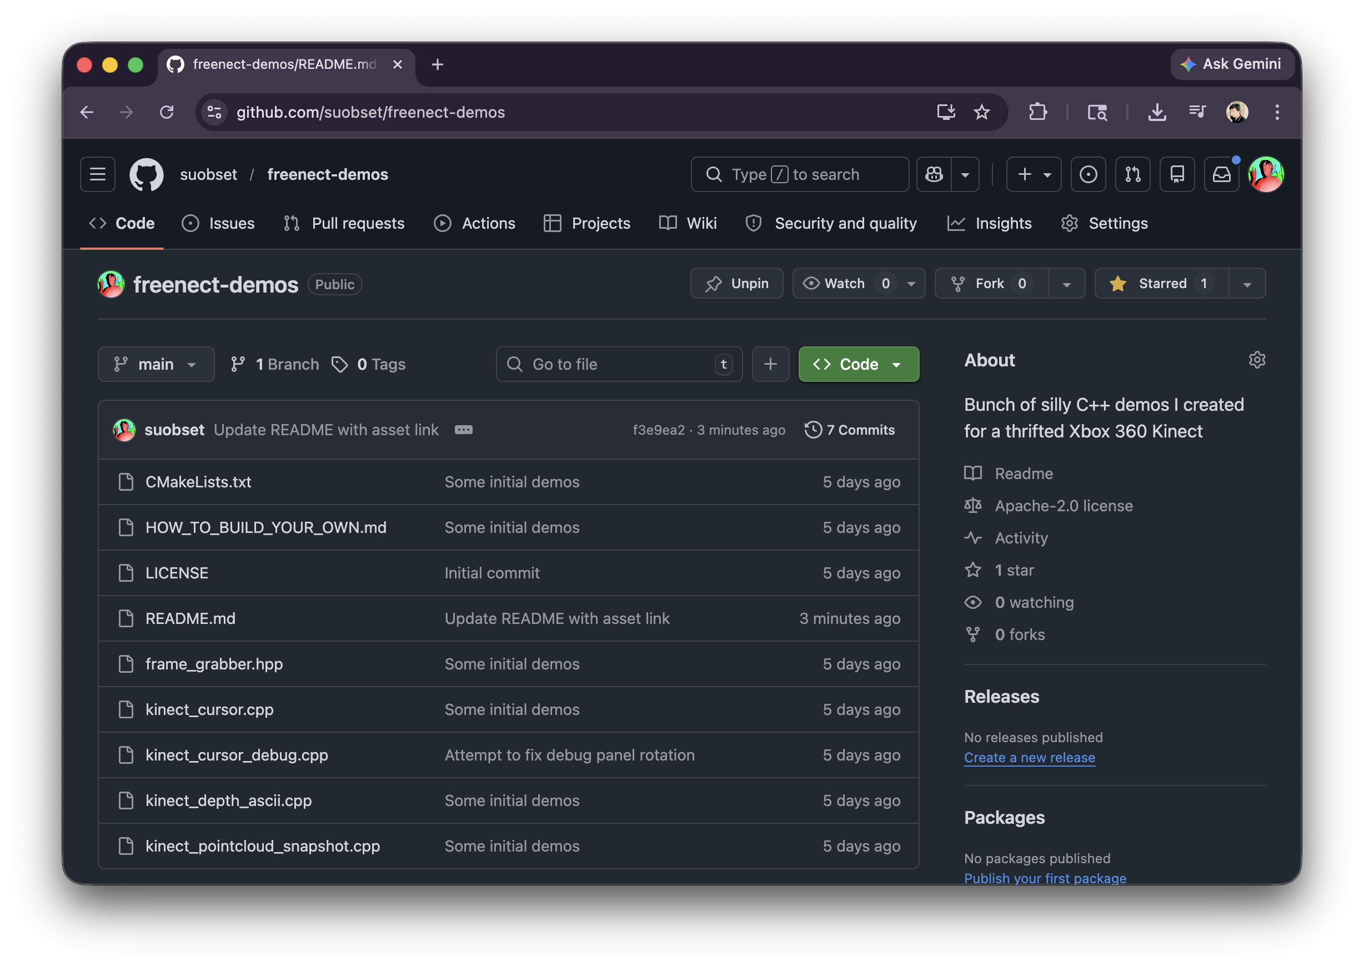The image size is (1364, 967).
Task: Click the pull requests header icon
Action: tap(1132, 174)
